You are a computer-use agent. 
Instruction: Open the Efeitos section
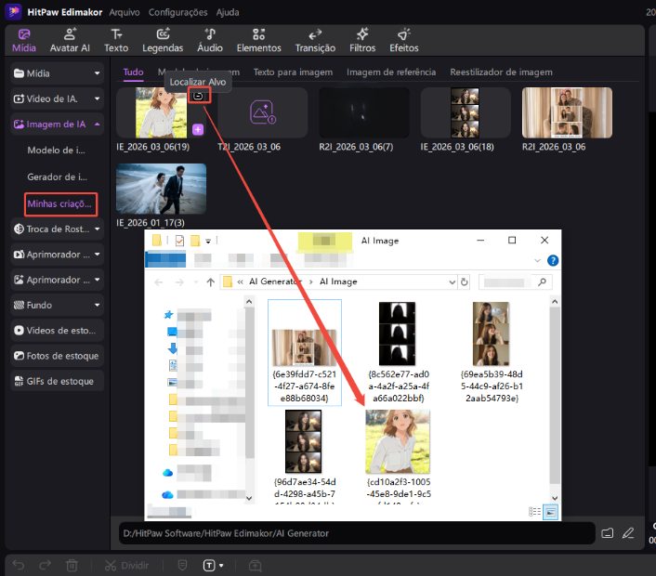click(x=404, y=40)
